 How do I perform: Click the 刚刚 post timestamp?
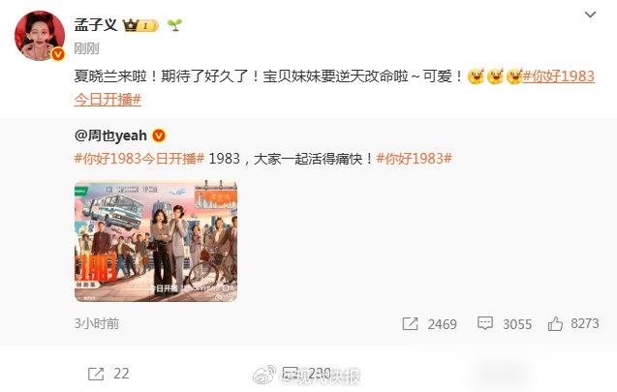point(86,48)
